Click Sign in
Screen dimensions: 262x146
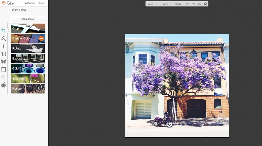click(42, 3)
